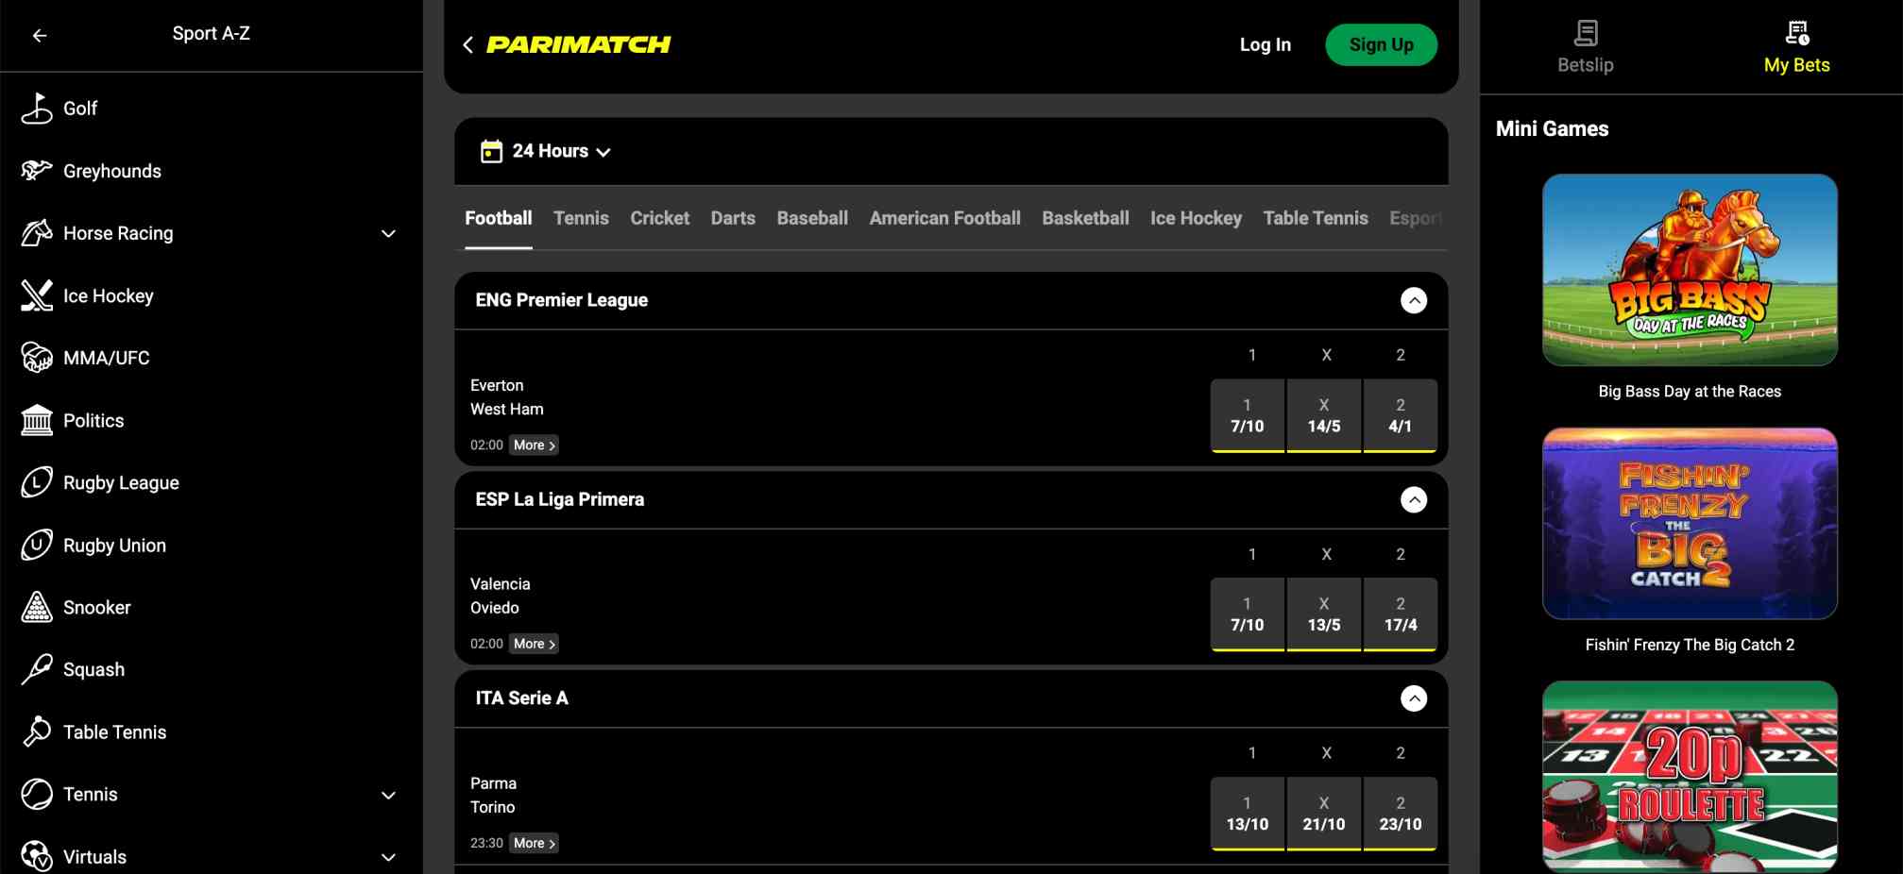Collapse the ENG Premier League section
The width and height of the screenshot is (1903, 874).
pos(1414,300)
